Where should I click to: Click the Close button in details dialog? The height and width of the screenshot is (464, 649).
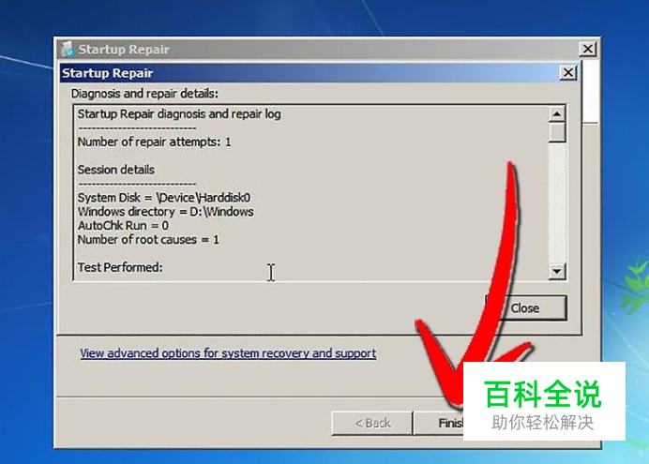pyautogui.click(x=525, y=307)
